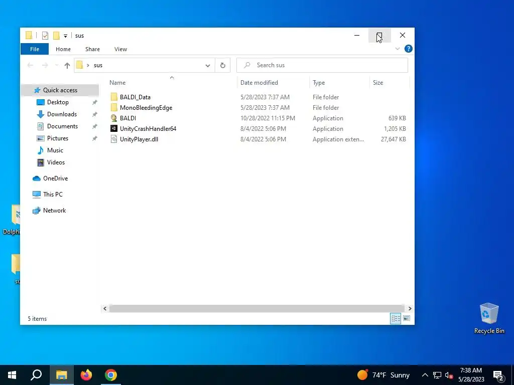The width and height of the screenshot is (514, 385).
Task: Select Network in navigation pane
Action: [x=54, y=211]
